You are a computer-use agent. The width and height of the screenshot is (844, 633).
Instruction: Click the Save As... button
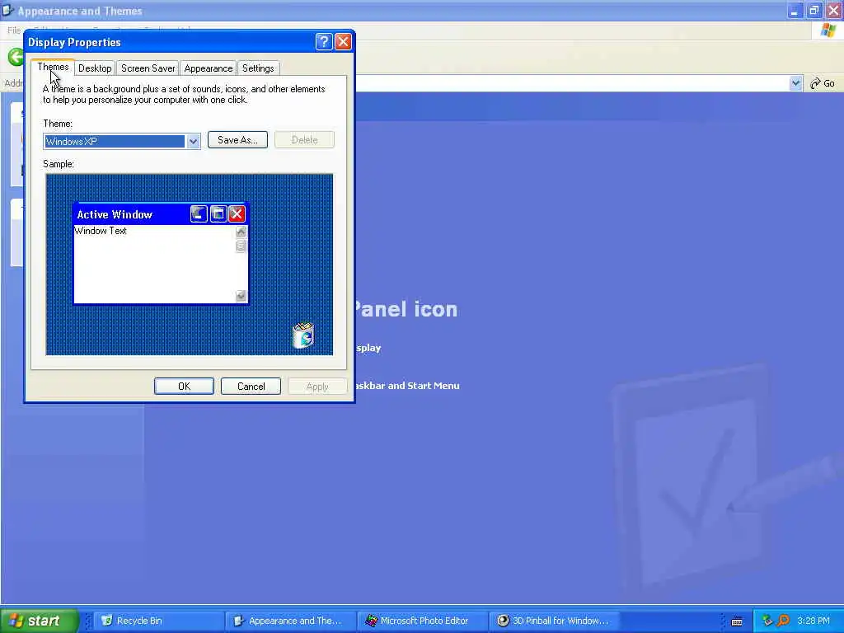(237, 140)
